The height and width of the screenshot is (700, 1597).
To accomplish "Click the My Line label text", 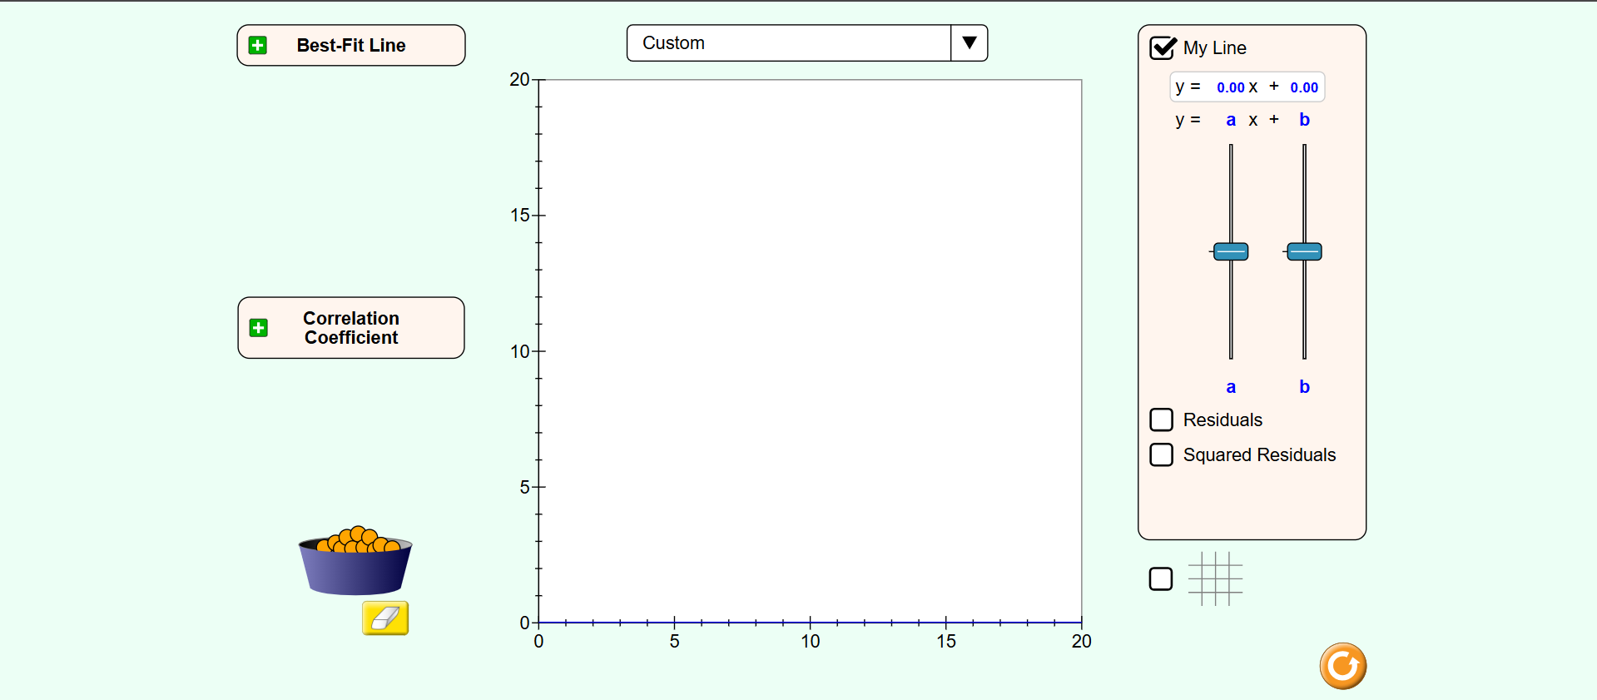I will [x=1214, y=48].
